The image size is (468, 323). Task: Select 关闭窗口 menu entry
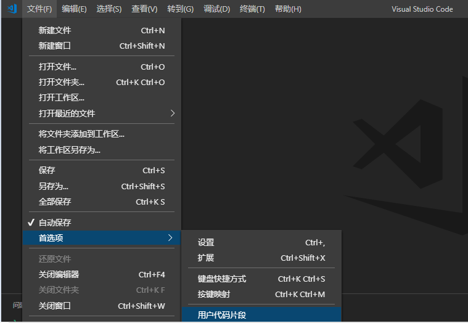(102, 306)
